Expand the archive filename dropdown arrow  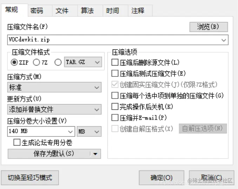coord(224,40)
